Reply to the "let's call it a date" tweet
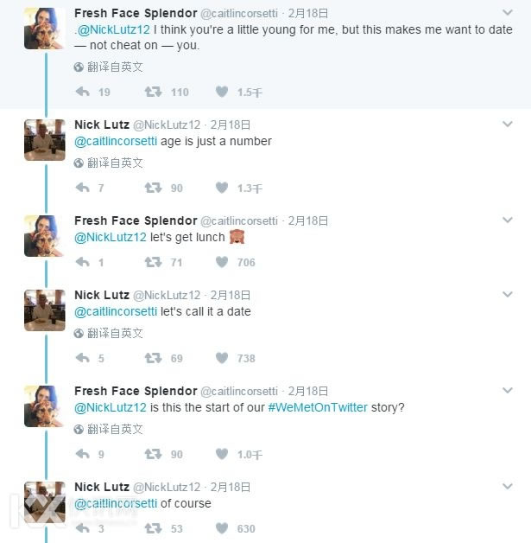The image size is (531, 543). tap(83, 358)
